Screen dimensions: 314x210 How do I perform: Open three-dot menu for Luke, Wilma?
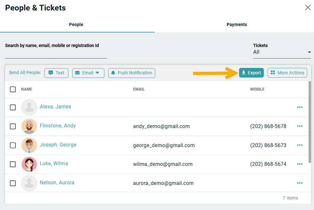[300, 164]
